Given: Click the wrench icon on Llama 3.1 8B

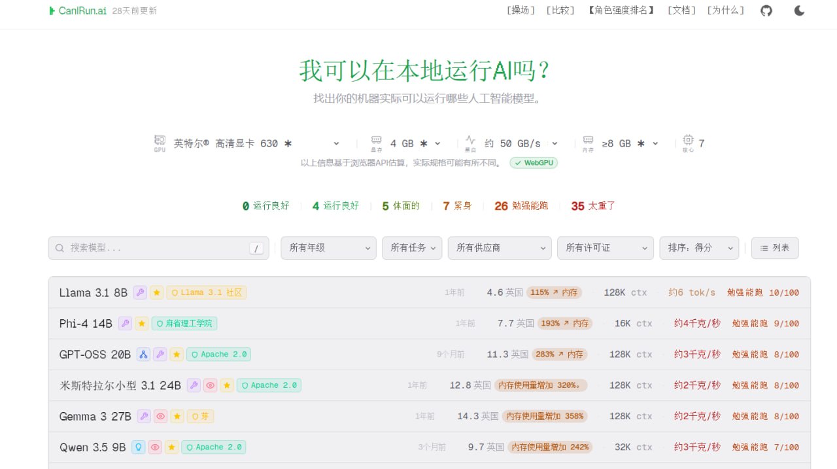Looking at the screenshot, I should click(140, 293).
